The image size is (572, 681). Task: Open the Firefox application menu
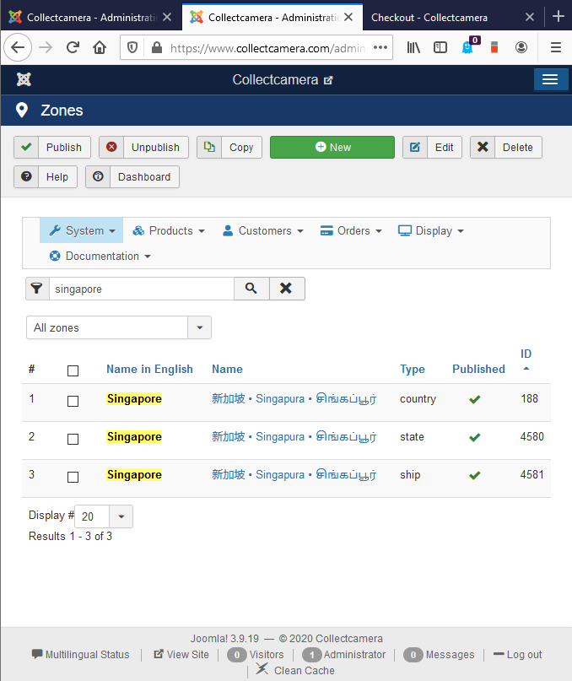556,47
